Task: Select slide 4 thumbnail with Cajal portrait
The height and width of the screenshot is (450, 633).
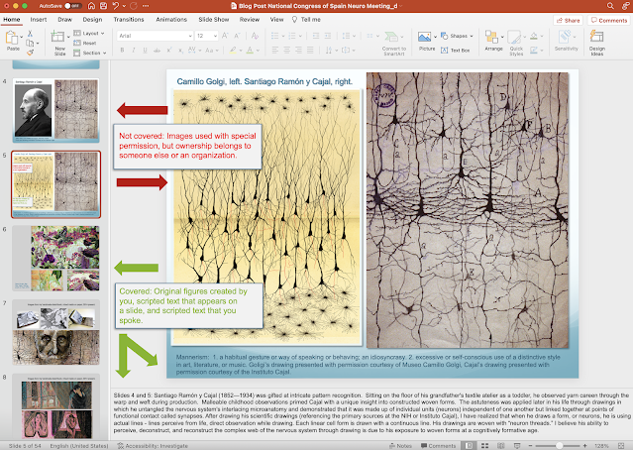Action: point(56,110)
